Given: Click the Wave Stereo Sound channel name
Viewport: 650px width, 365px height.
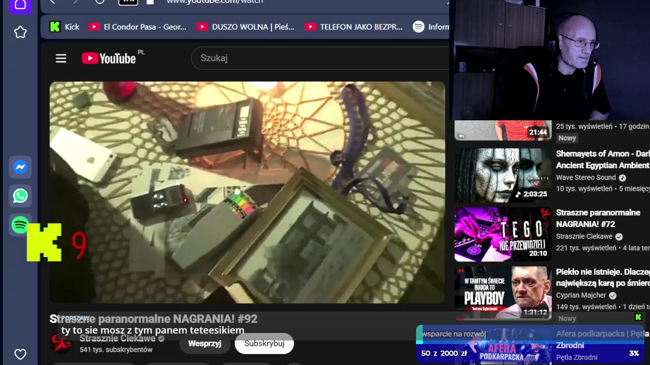Looking at the screenshot, I should pyautogui.click(x=586, y=177).
